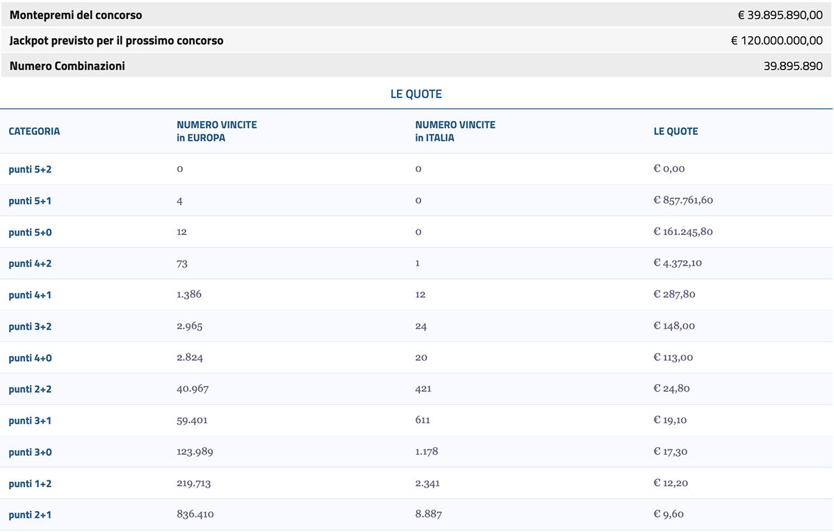Viewport: 834px width, 532px height.
Task: Click the "punti 3+2" category entry
Action: pyautogui.click(x=28, y=325)
